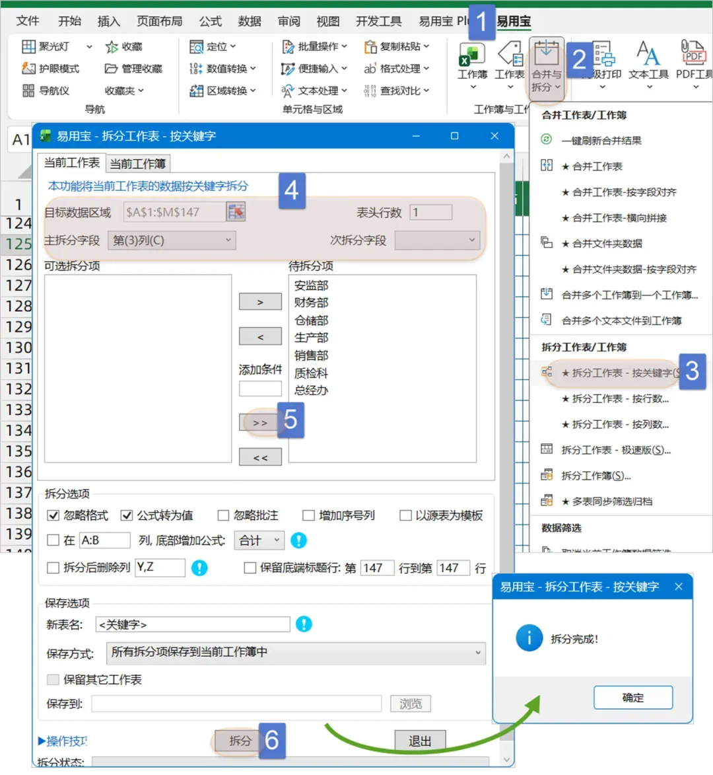Click the 表头行数 input field
This screenshot has width=713, height=775.
coord(430,212)
